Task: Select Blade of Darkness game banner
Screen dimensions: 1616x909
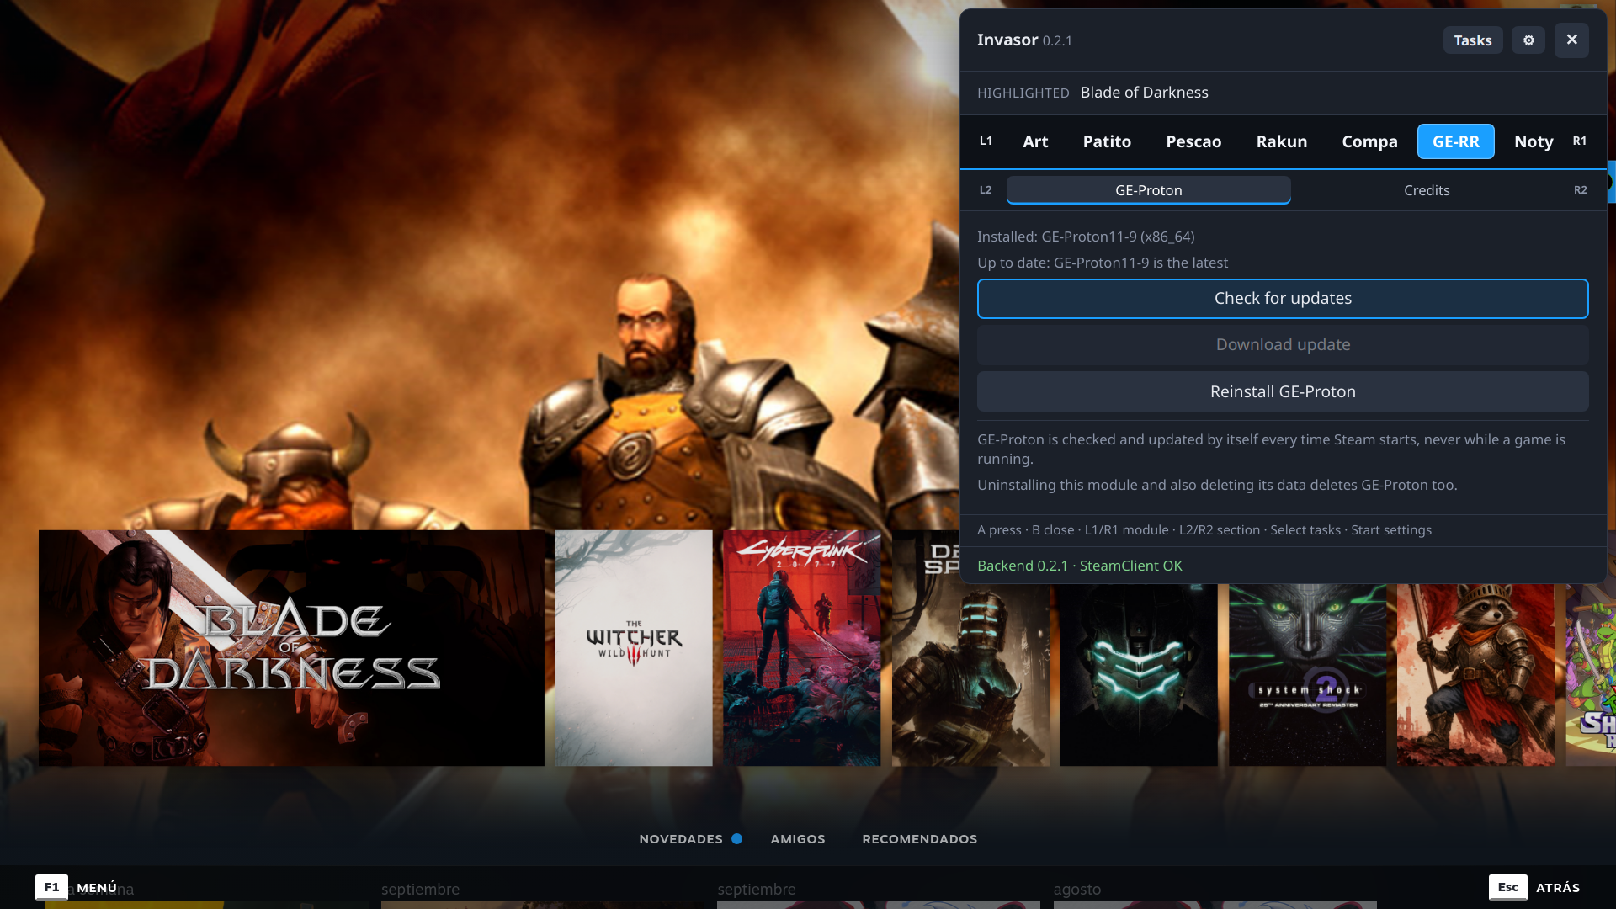Action: (x=291, y=648)
